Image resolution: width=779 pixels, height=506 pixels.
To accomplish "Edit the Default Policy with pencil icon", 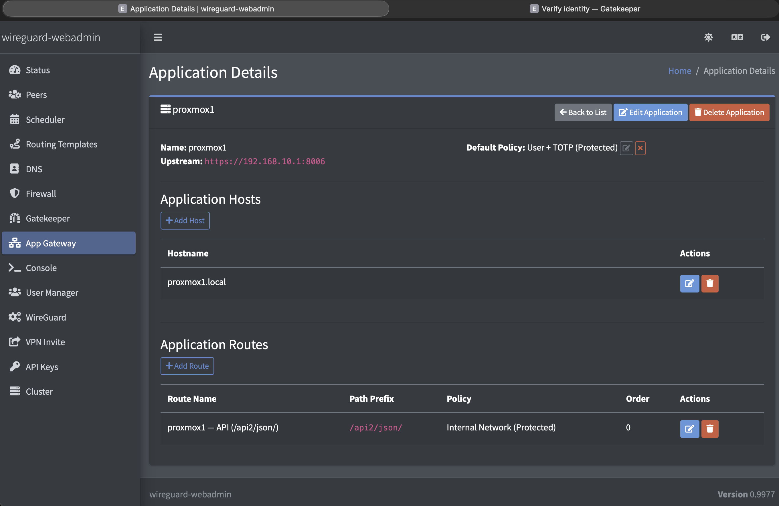I will [626, 148].
